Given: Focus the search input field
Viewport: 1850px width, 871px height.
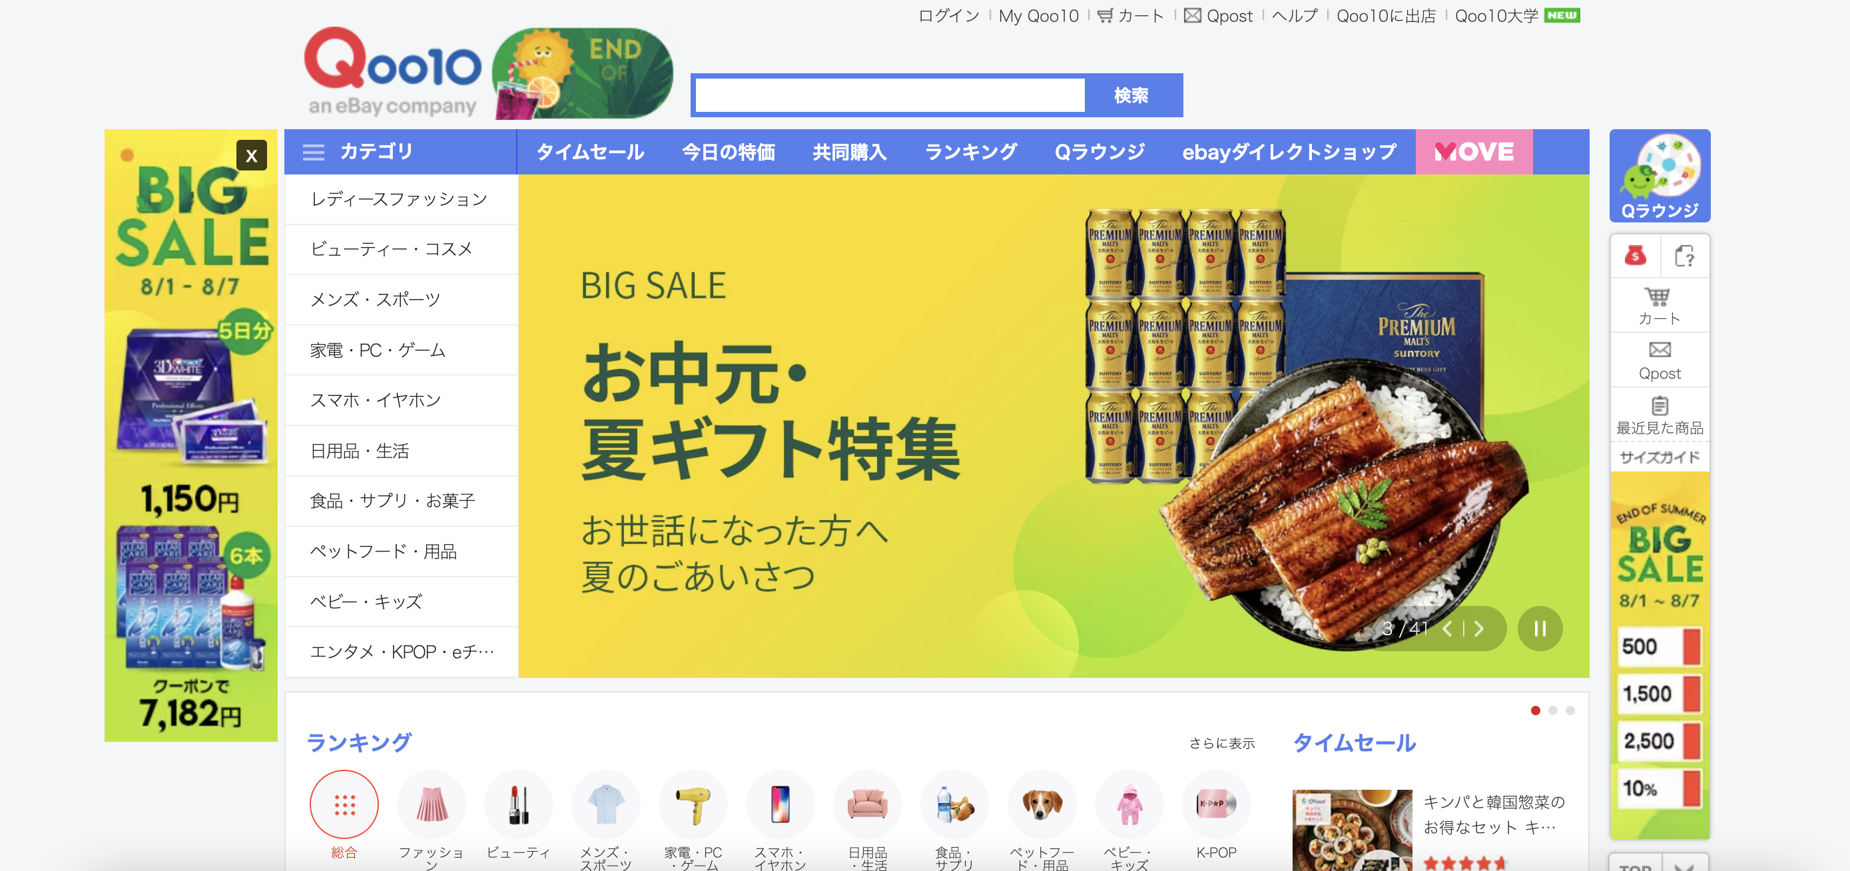Looking at the screenshot, I should [890, 95].
